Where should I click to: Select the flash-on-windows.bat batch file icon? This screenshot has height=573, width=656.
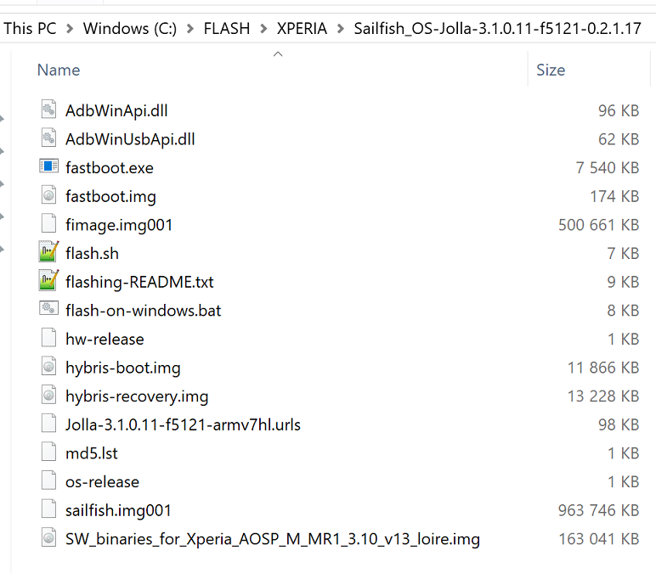(x=48, y=311)
